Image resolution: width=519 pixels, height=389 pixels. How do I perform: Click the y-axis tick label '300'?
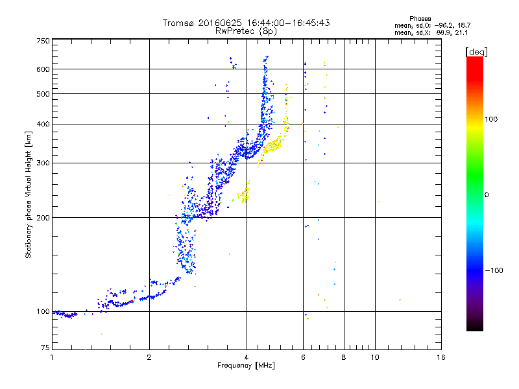[x=43, y=163]
